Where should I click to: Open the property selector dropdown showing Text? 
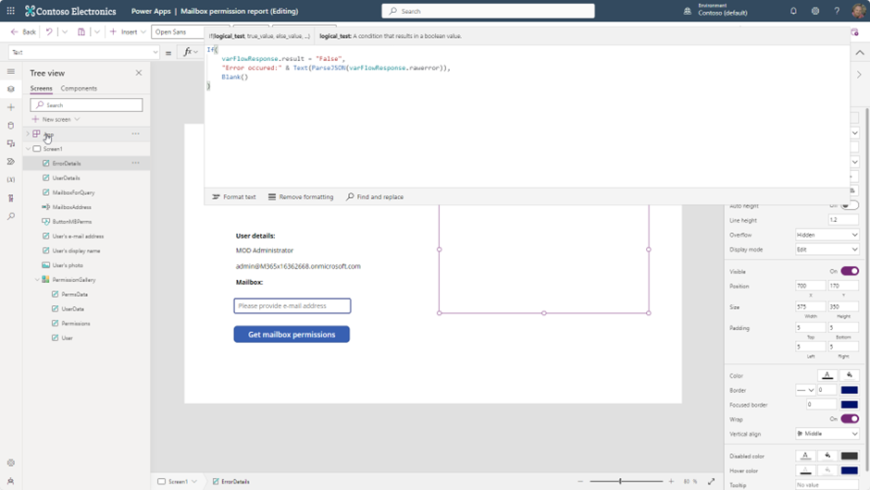coord(84,52)
